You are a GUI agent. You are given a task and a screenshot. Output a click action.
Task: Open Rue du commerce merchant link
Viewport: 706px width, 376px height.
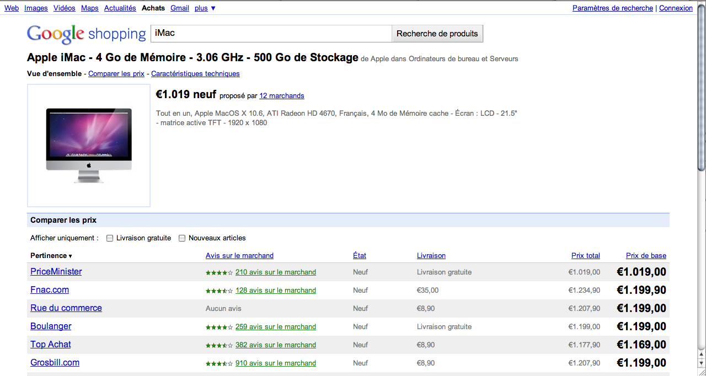(66, 308)
